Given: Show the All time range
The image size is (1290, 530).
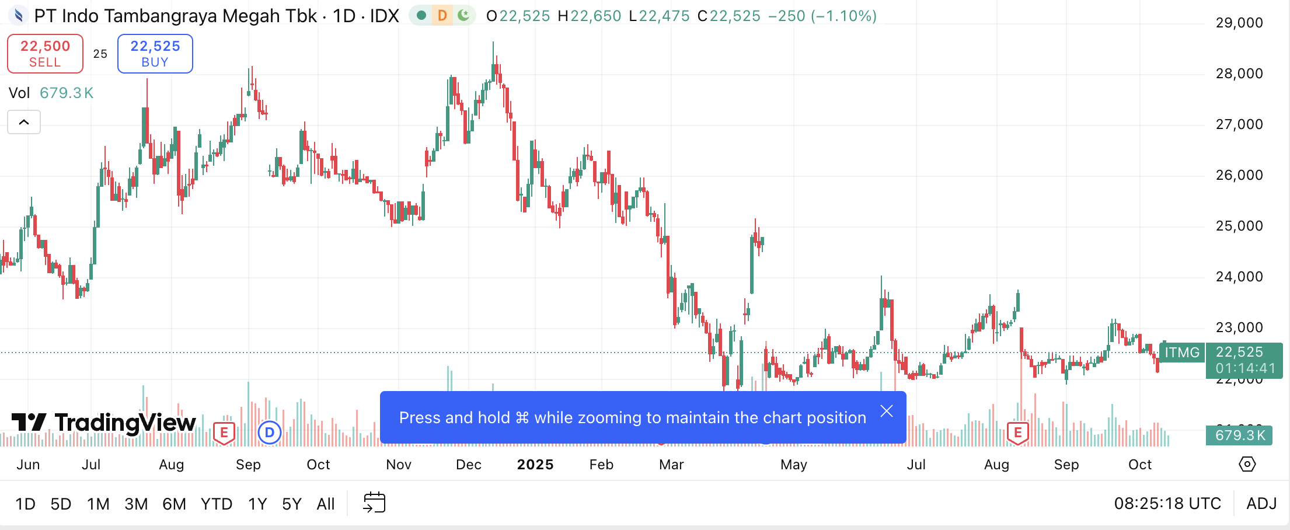Looking at the screenshot, I should pyautogui.click(x=325, y=504).
